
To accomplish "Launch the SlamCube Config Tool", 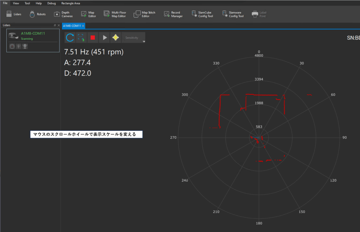I will 202,14.
